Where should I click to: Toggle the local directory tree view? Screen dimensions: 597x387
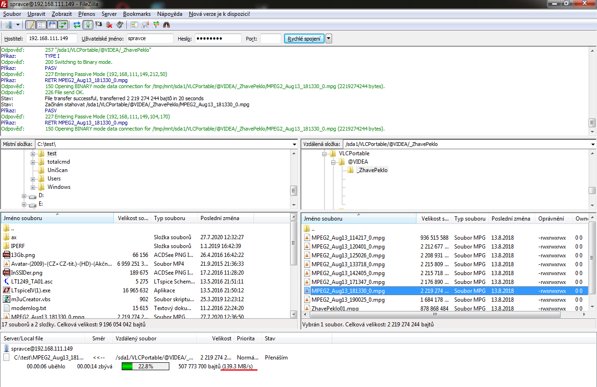[x=42, y=25]
